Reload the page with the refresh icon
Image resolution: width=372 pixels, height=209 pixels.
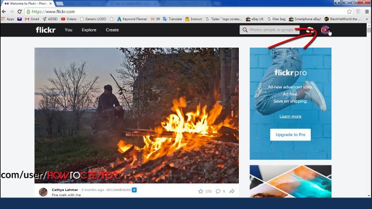click(20, 12)
